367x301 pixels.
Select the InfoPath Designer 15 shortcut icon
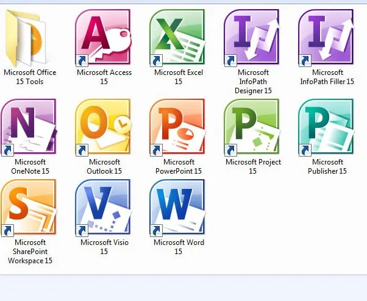[252, 38]
